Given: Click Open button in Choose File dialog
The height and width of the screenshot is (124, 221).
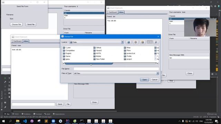Looking at the screenshot, I should pos(144,80).
